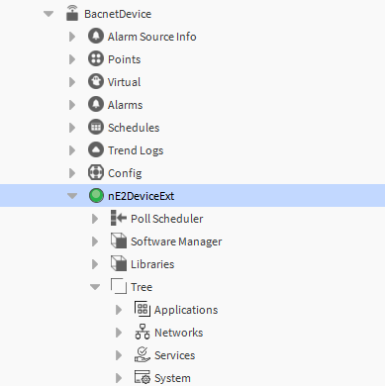Screen dimensions: 385x386
Task: Expand the Software Manager node
Action: click(95, 241)
